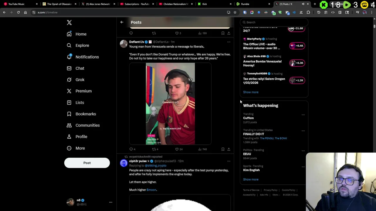
Task: Open Home in the sidebar
Action: pyautogui.click(x=77, y=34)
